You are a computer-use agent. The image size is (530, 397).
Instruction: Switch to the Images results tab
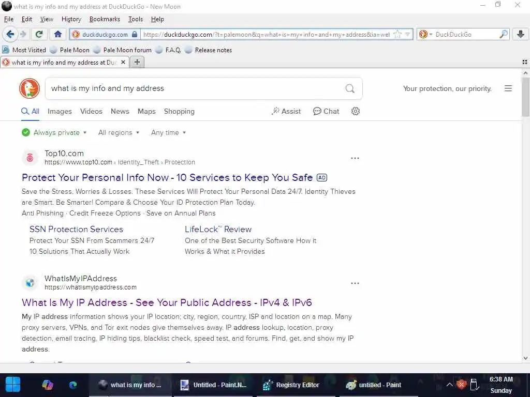pos(60,112)
